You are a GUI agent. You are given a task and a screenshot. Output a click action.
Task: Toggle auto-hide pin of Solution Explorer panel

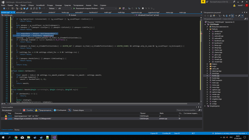tap(244, 12)
